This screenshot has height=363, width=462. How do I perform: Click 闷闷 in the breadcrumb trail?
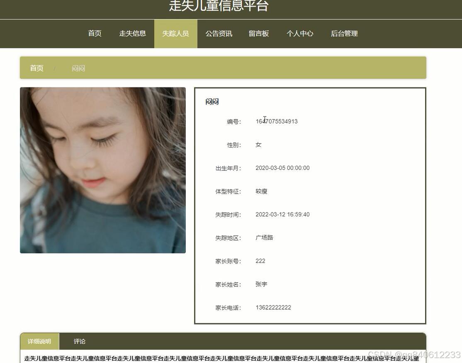pos(78,68)
